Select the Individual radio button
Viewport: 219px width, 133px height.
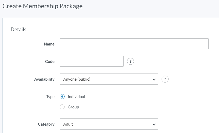coord(62,97)
